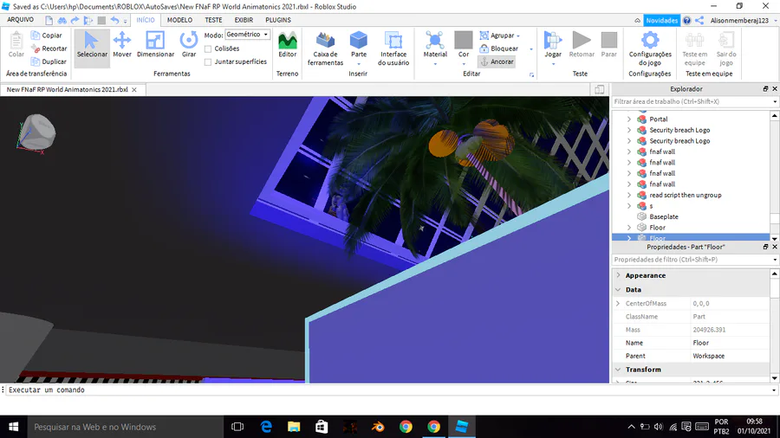Screen dimensions: 780x438
Task: Switch to the TESTE ribbon tab
Action: click(x=213, y=20)
